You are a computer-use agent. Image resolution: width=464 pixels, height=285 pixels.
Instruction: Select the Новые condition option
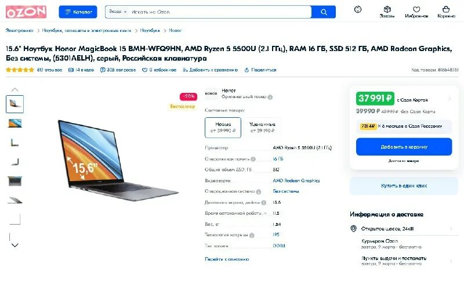[x=223, y=127]
